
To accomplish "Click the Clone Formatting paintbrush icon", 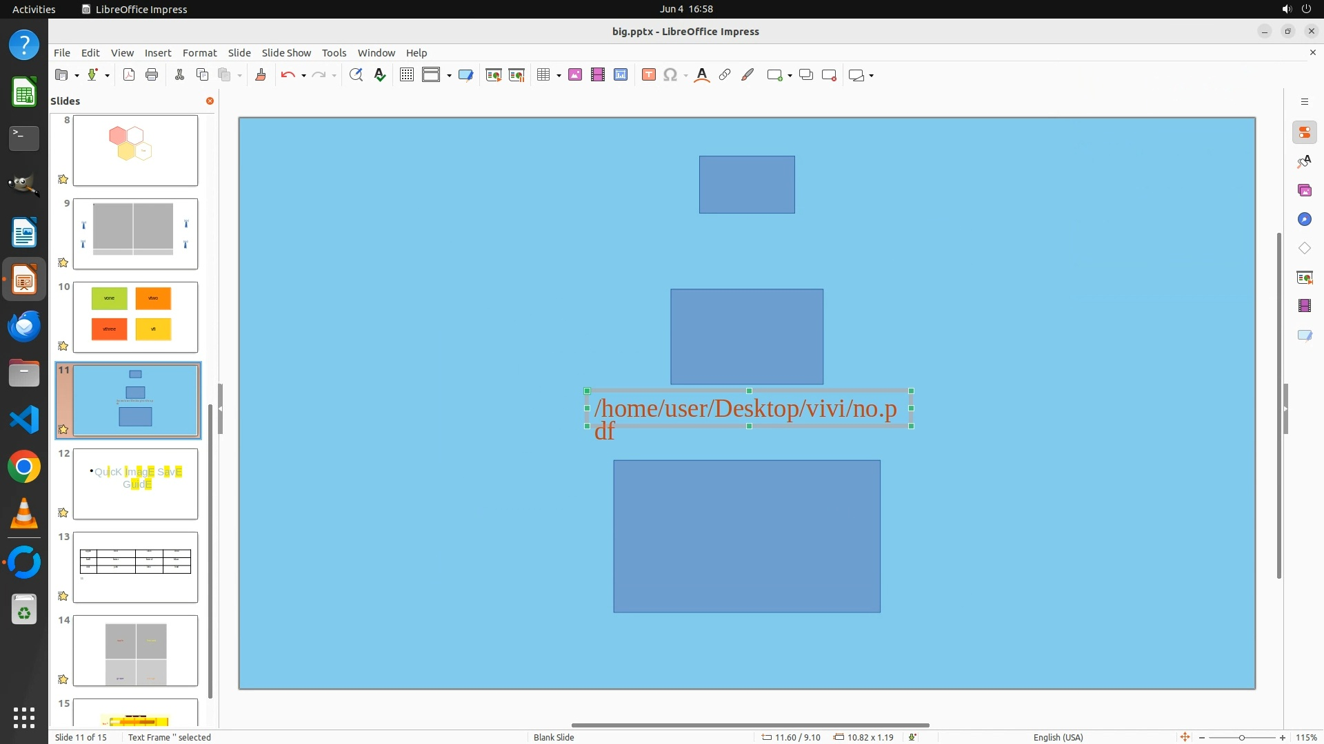I will (261, 75).
